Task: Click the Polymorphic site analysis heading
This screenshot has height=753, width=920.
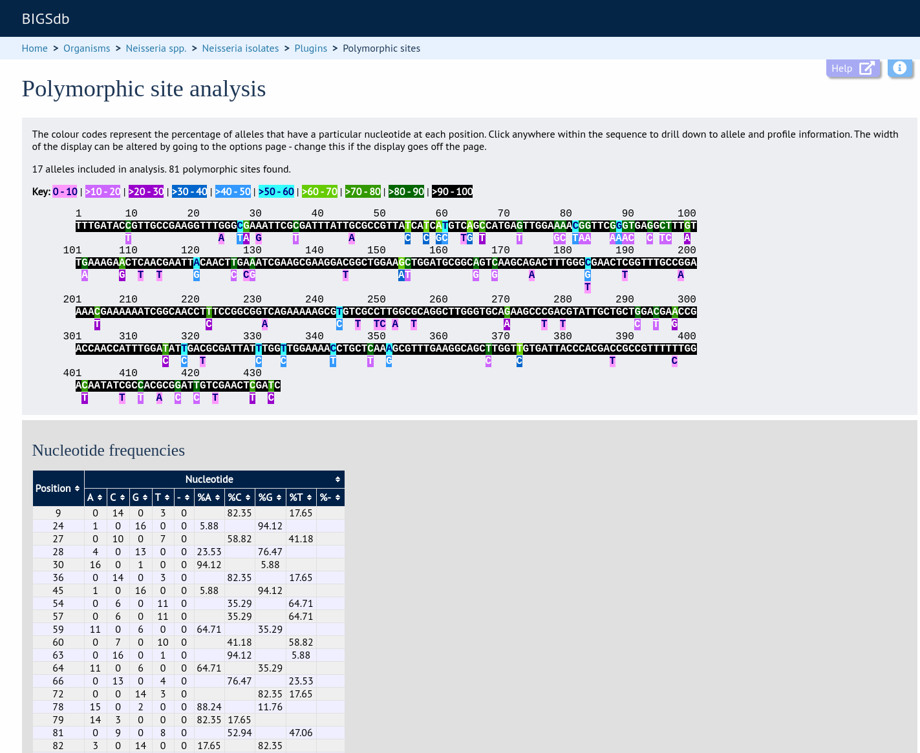Action: (x=144, y=89)
